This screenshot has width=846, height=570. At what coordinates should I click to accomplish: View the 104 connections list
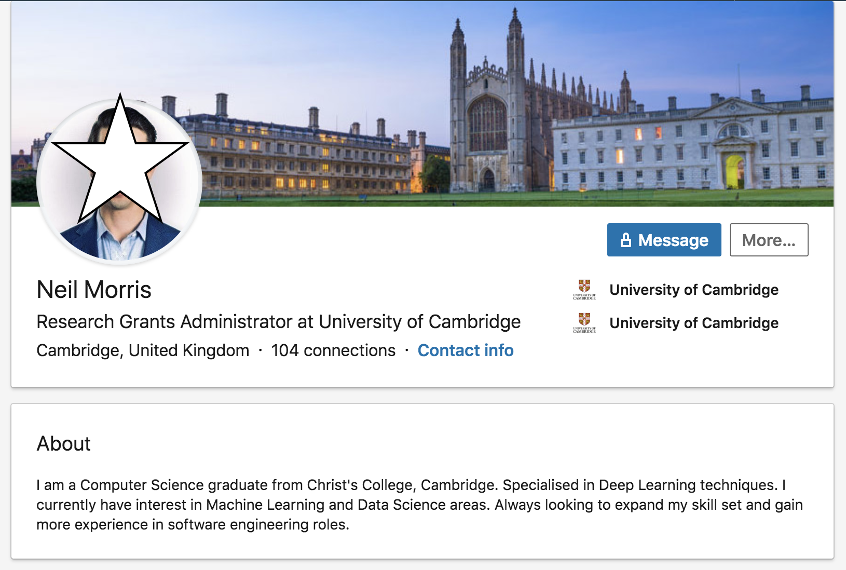point(333,350)
